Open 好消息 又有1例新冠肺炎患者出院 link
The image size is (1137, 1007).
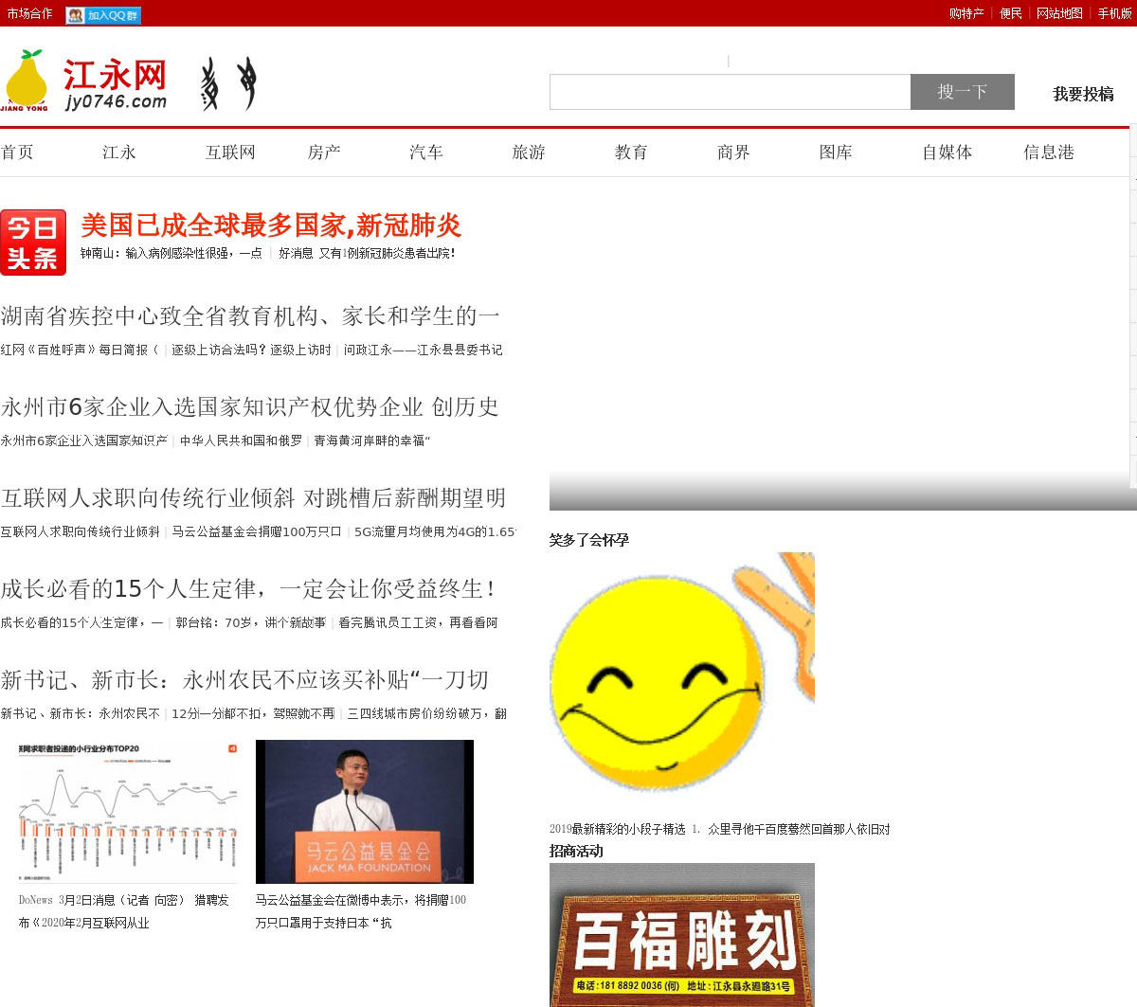click(367, 254)
